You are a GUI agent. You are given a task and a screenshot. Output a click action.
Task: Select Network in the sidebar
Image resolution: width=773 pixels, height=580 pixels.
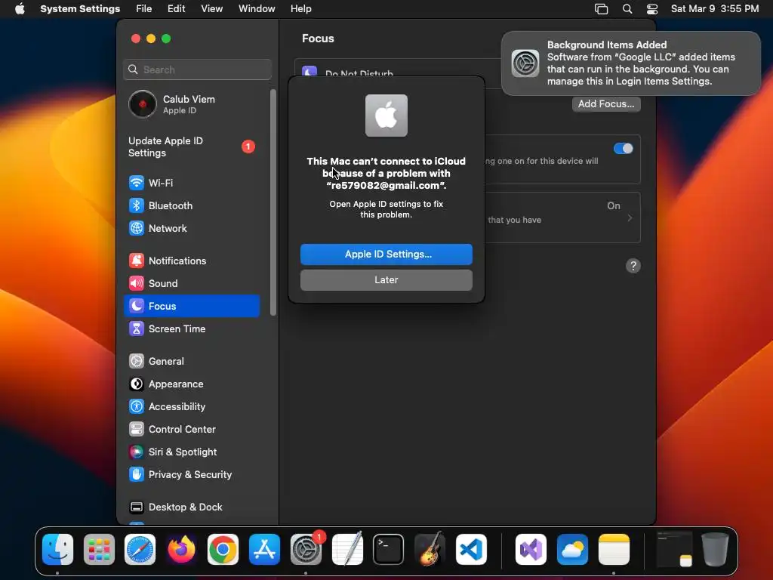tap(192, 228)
